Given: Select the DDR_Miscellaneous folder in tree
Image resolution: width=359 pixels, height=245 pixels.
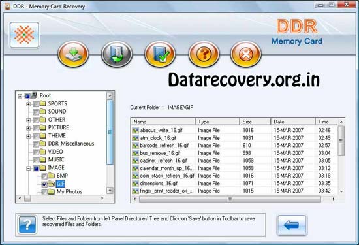Looking at the screenshot, I should point(71,144).
